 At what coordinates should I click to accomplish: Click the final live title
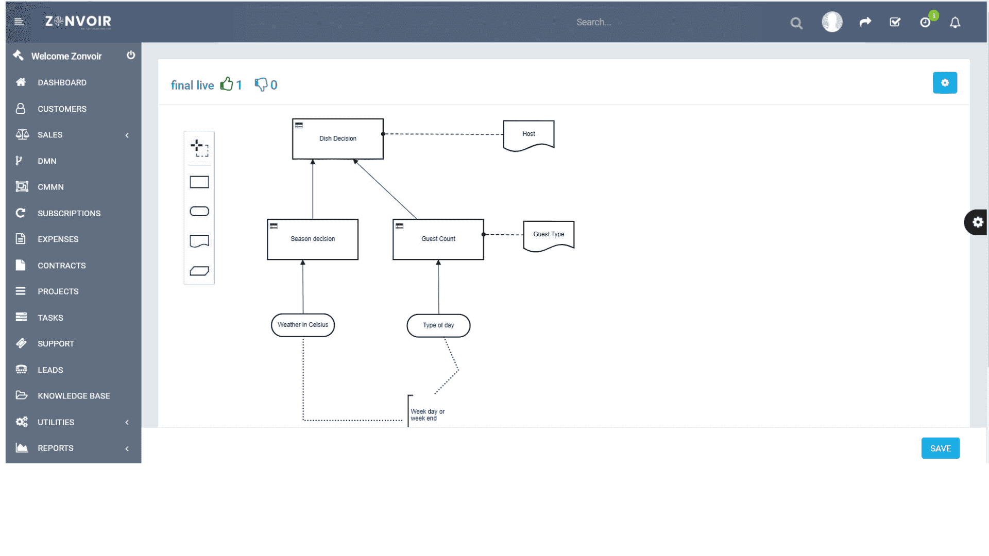pos(192,85)
